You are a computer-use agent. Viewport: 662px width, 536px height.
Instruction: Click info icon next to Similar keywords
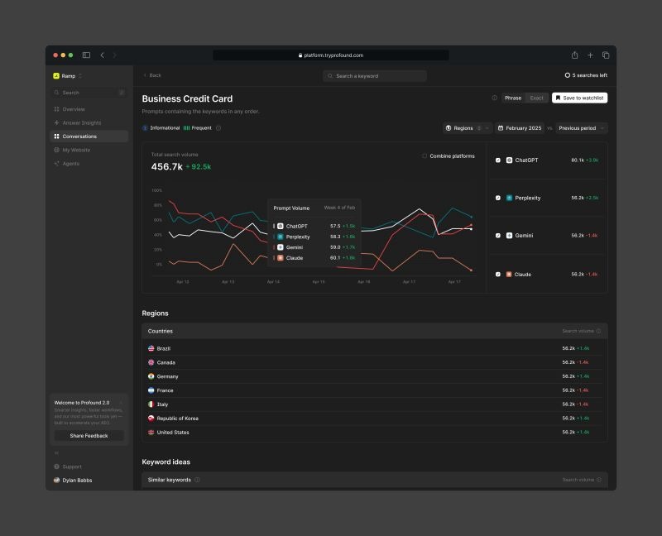click(197, 480)
